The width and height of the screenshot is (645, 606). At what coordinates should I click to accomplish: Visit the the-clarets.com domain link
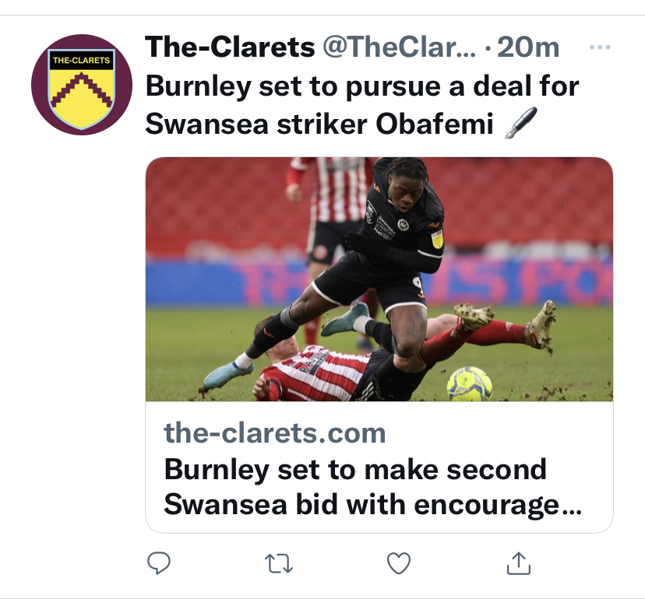click(275, 433)
